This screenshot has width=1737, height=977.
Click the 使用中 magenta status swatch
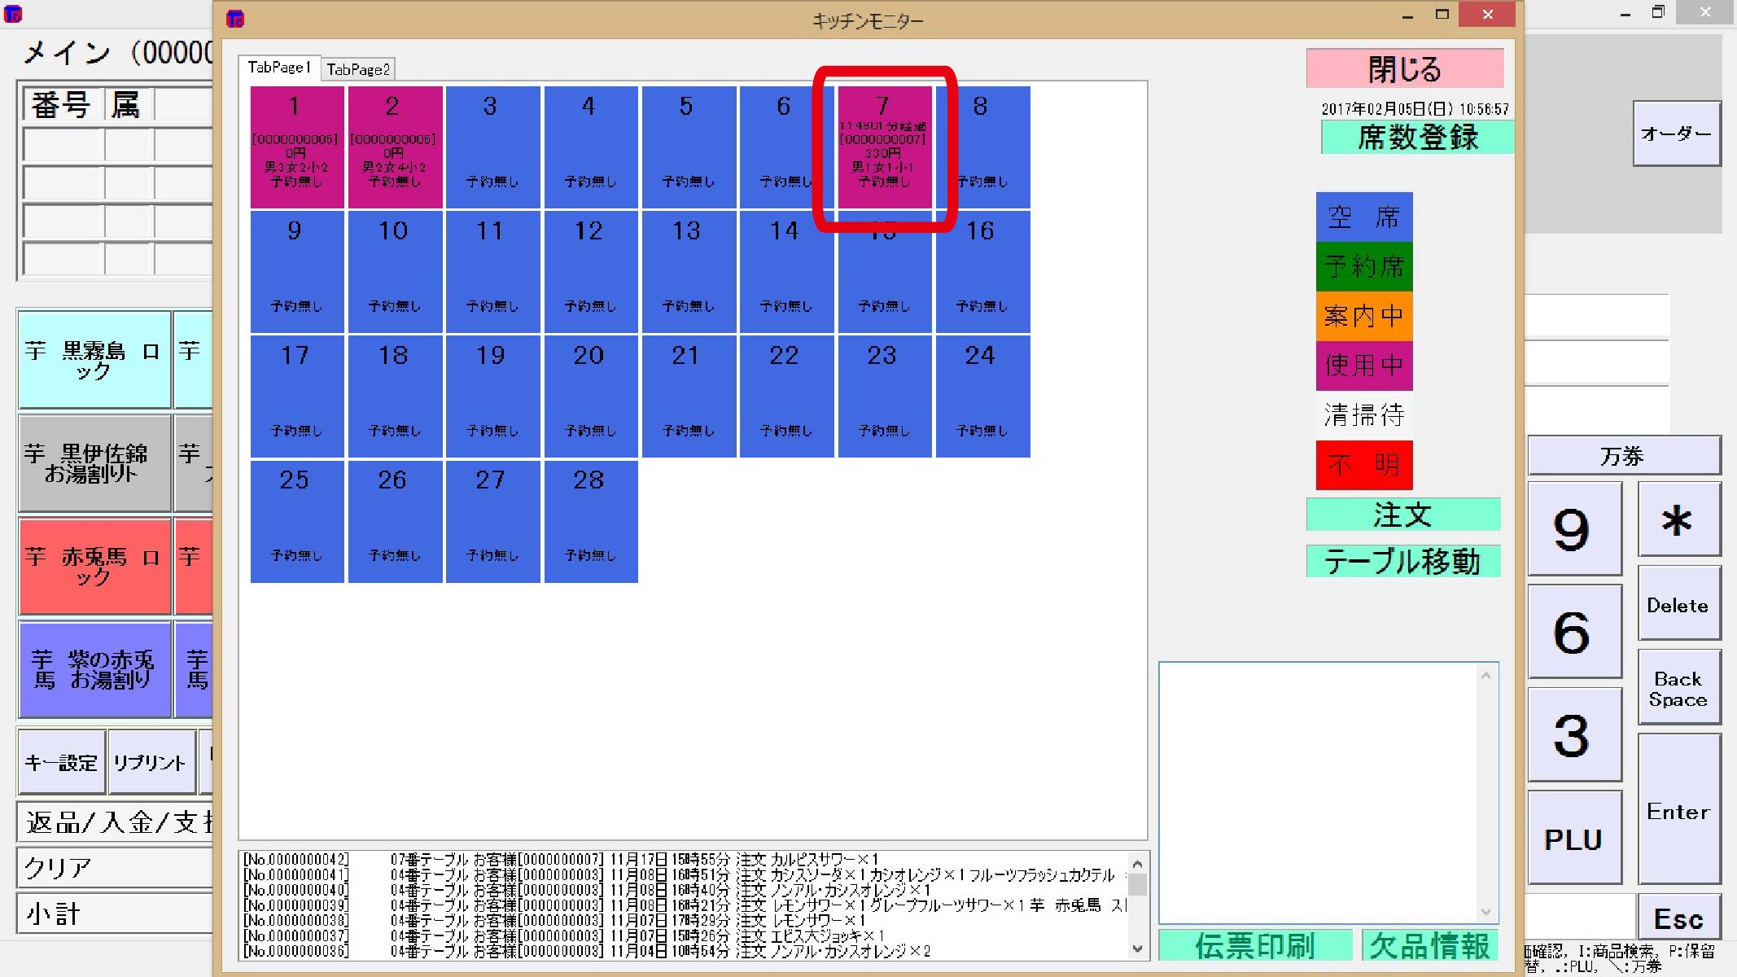tap(1363, 366)
